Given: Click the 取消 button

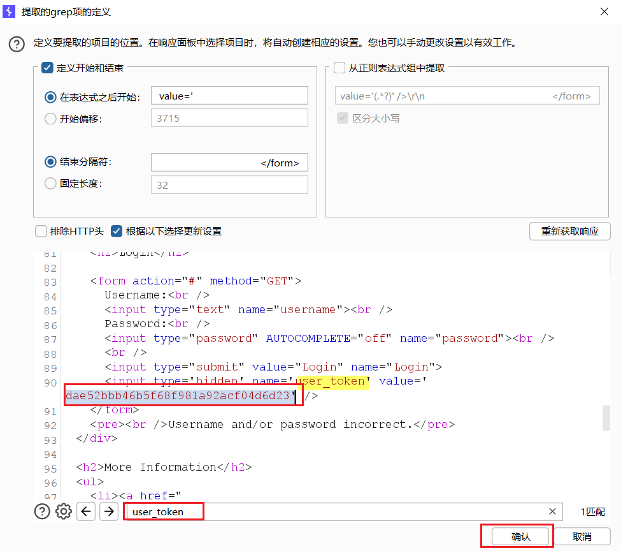Looking at the screenshot, I should click(x=582, y=536).
